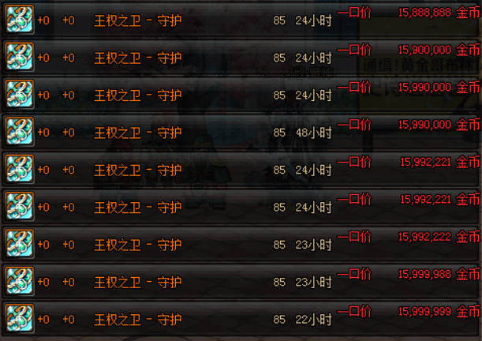
Task: Click the 15,999,988 金币 price
Action: point(439,274)
